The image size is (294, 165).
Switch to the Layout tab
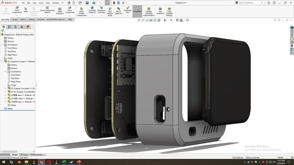(x=15, y=19)
